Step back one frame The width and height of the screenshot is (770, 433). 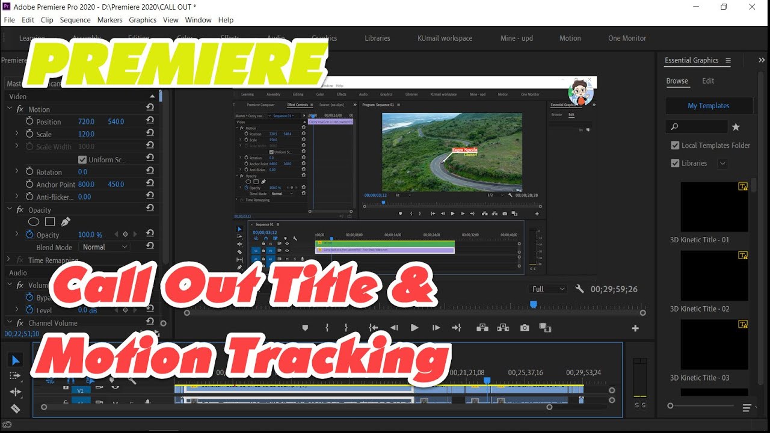click(394, 328)
